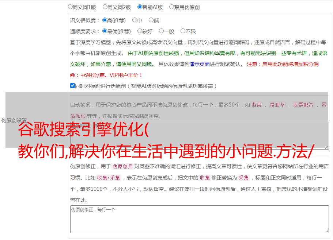Click the 伪原创设置 section label
Viewport: 333px width, 240px height.
[x=14, y=120]
